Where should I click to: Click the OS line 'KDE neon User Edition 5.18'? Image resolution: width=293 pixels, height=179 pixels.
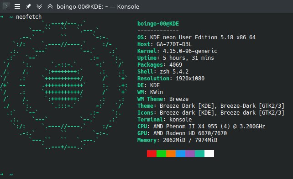click(196, 37)
